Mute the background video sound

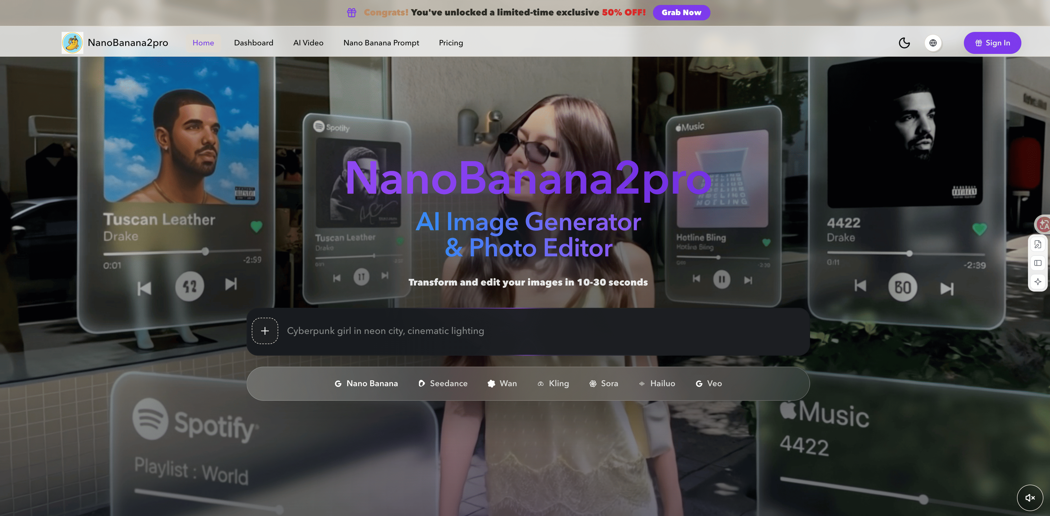pos(1030,497)
